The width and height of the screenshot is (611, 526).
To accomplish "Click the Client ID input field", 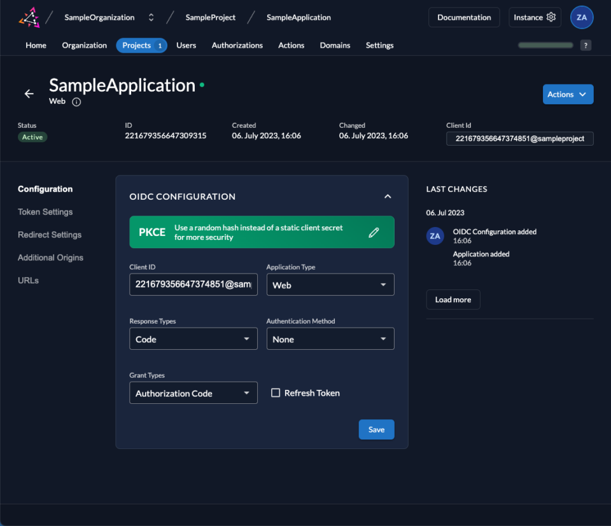I will click(193, 284).
